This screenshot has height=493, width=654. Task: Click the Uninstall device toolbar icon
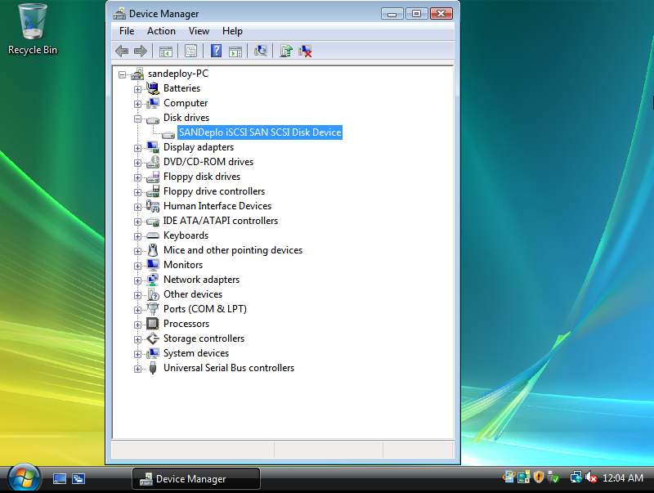[x=305, y=52]
